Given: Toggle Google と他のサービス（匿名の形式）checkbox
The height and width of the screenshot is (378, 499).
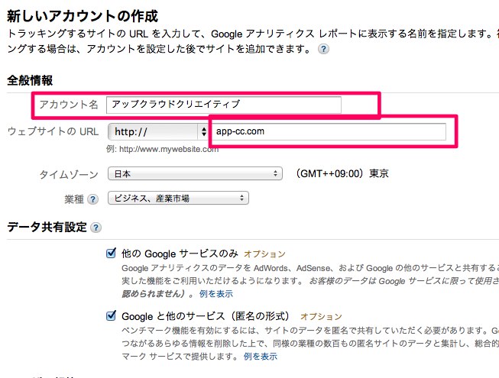Looking at the screenshot, I should (111, 316).
